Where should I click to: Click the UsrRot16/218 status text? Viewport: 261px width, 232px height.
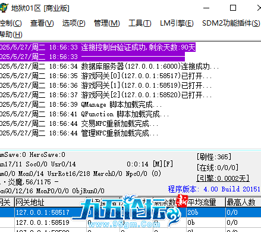point(69,174)
